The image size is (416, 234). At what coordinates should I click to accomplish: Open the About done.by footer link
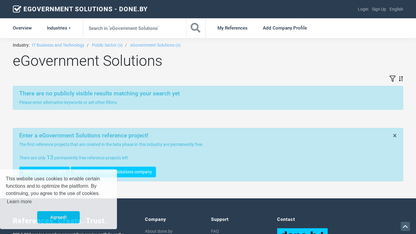pyautogui.click(x=159, y=231)
